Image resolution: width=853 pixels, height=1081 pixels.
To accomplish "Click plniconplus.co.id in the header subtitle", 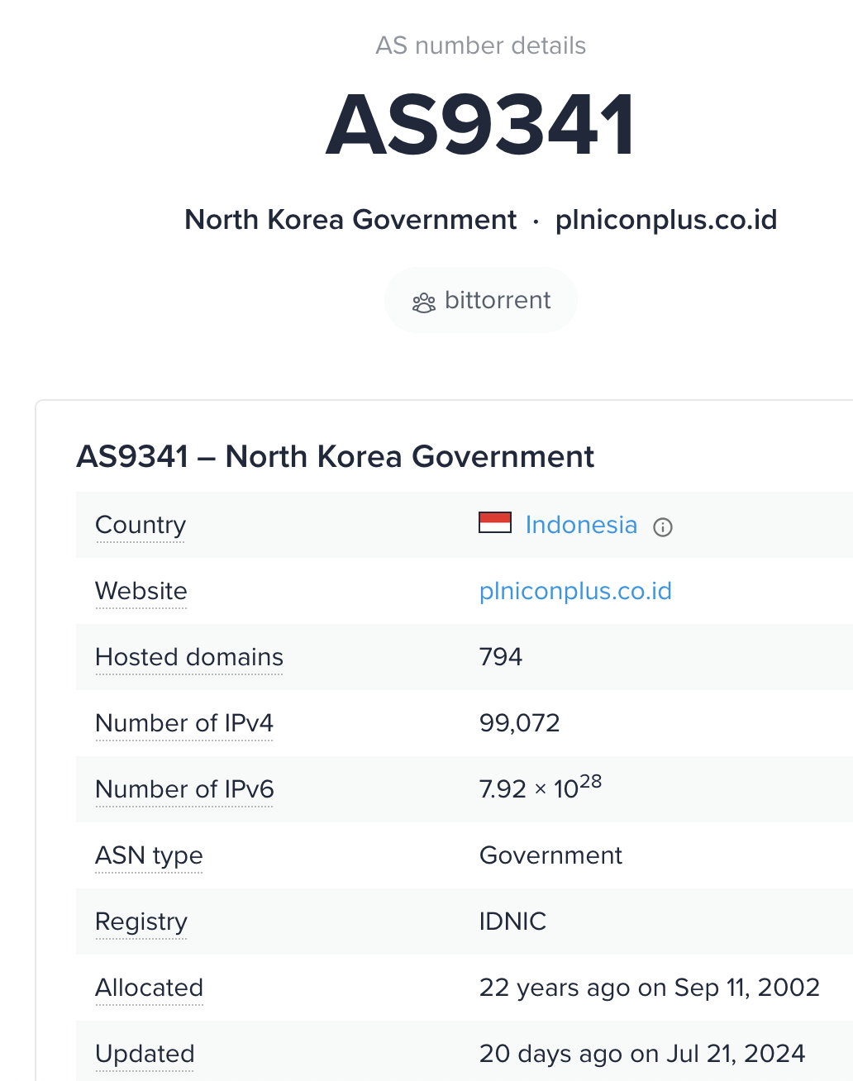I will (x=665, y=220).
